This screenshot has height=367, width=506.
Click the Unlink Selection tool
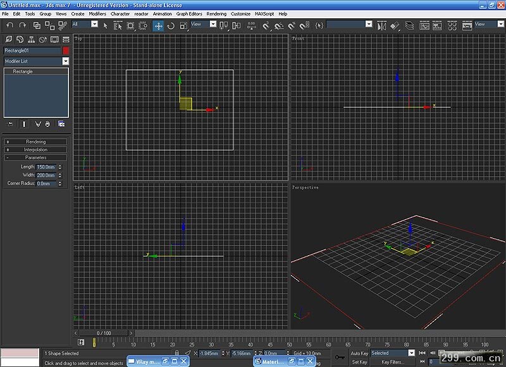(x=50, y=25)
